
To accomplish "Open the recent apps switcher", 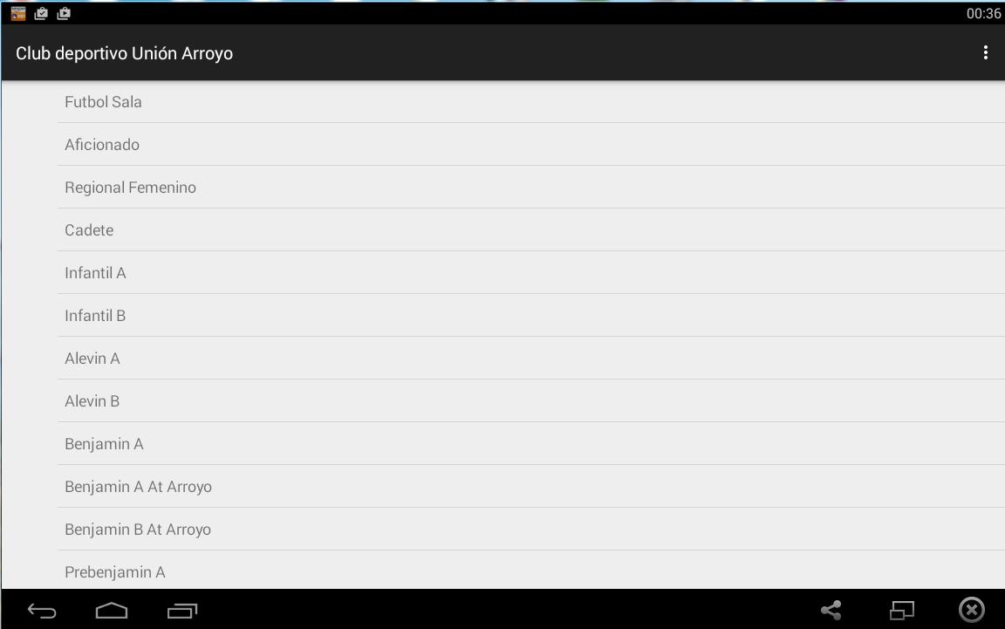I will (x=181, y=611).
